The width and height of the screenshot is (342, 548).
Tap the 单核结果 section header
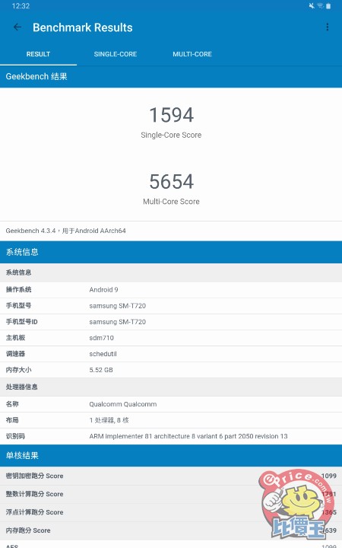pos(171,455)
